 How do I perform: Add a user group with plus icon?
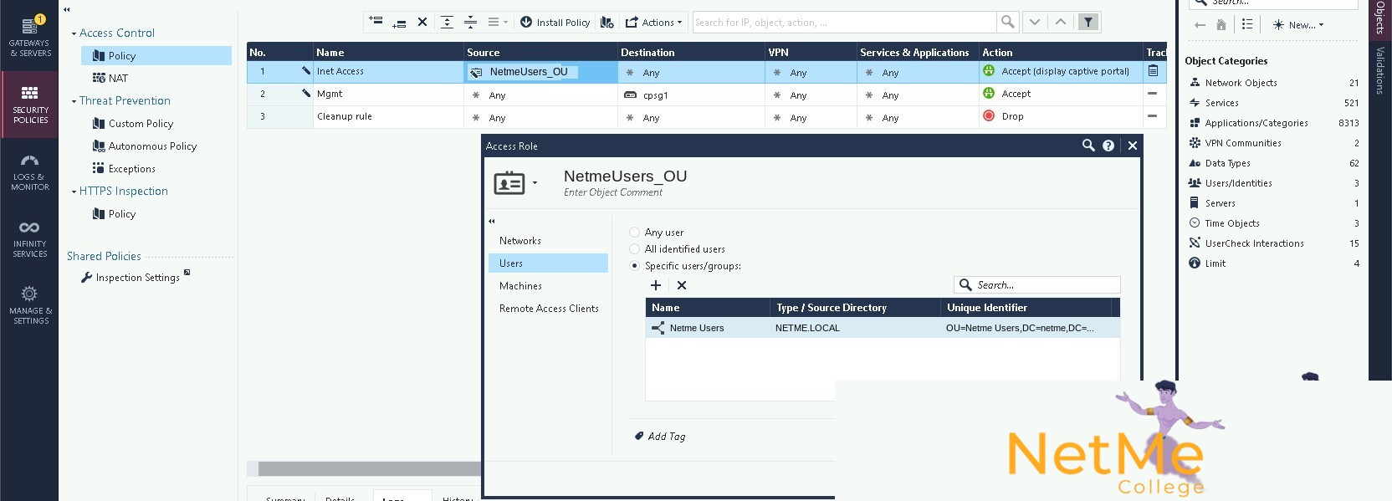click(x=656, y=285)
